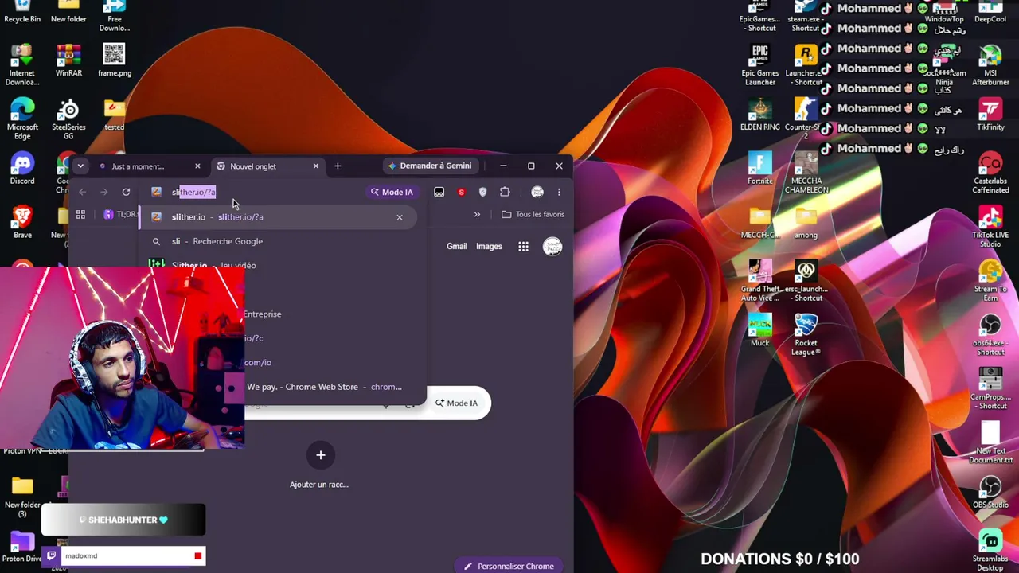The image size is (1019, 573).
Task: Click Personnaliser Chrome button
Action: 510,566
